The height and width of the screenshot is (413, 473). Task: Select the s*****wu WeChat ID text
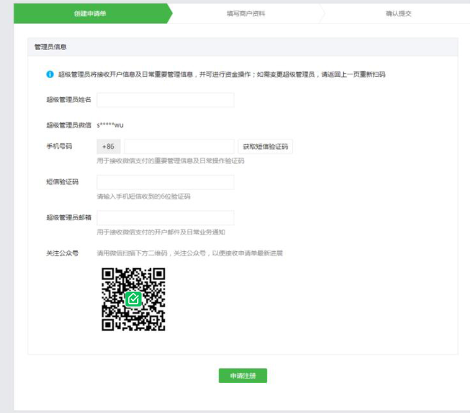(x=110, y=125)
